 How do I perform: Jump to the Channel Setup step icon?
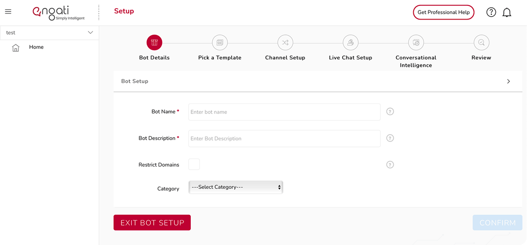point(285,42)
